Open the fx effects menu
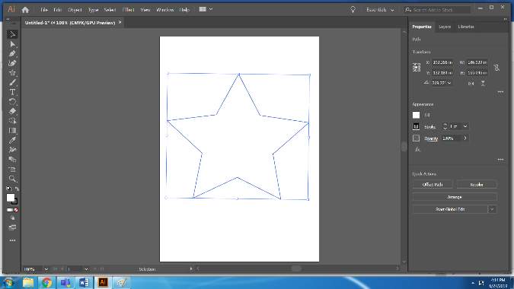 click(x=417, y=150)
